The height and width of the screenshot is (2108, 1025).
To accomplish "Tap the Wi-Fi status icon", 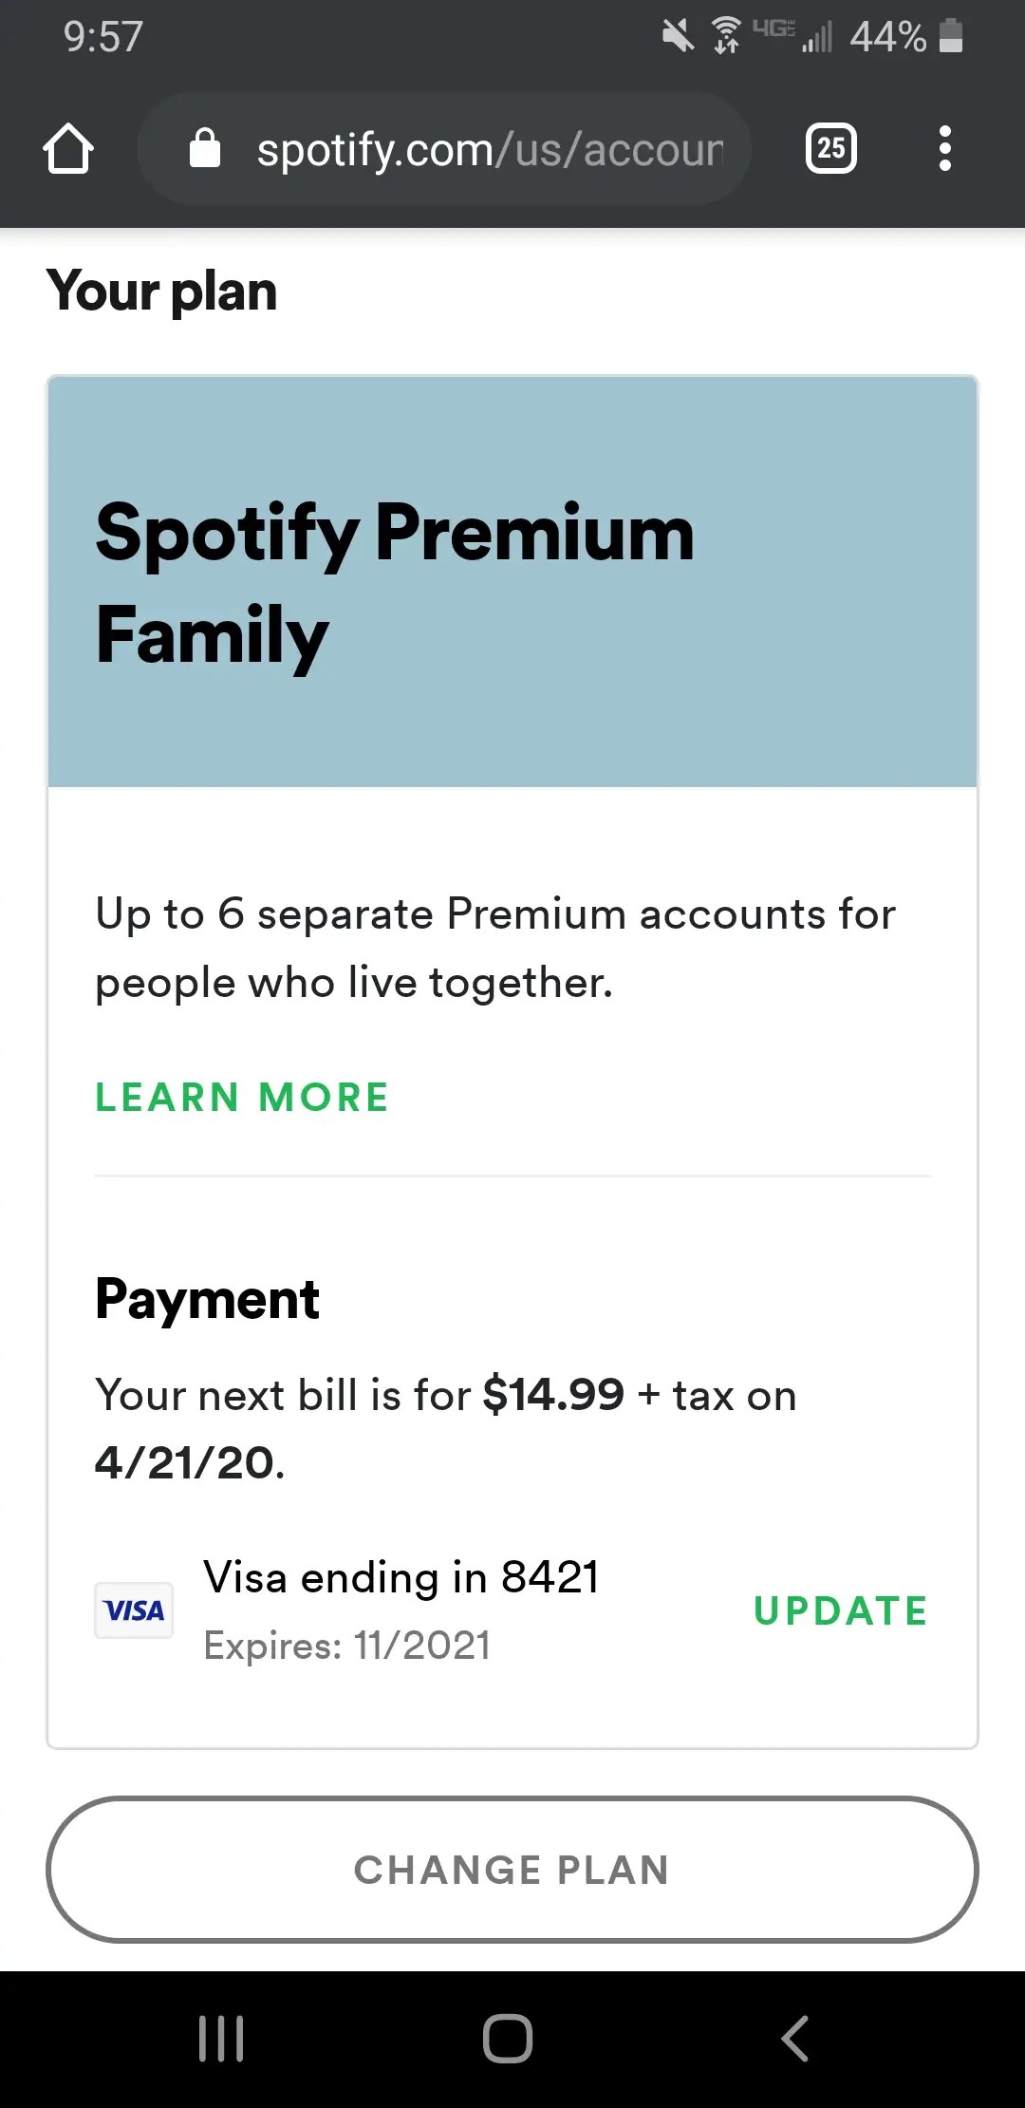I will [727, 36].
